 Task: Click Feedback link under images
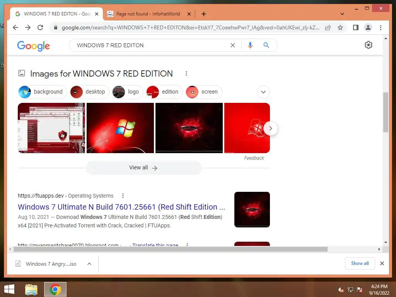coord(254,158)
